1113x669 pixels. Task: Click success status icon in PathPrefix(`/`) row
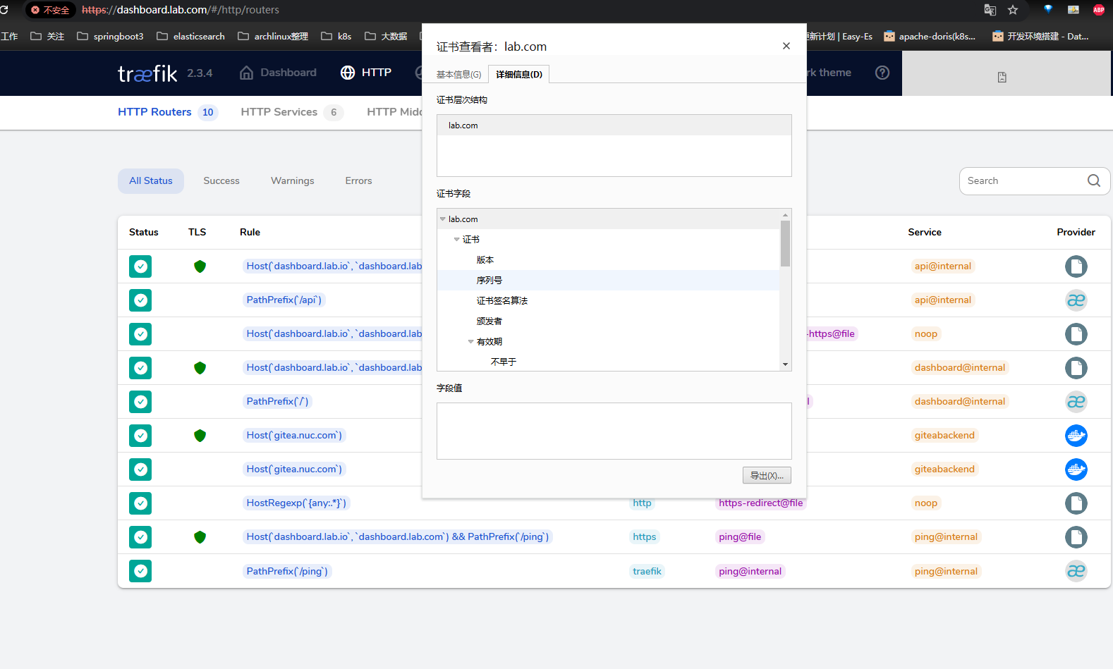pos(140,402)
